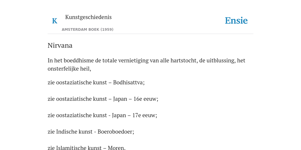The image size is (301, 150).
Task: Click Japan in the 16e eeuw line
Action: 120,99
